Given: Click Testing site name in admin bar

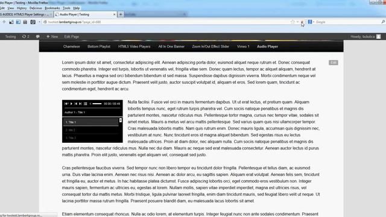Looking at the screenshot, I should [x=10, y=37].
